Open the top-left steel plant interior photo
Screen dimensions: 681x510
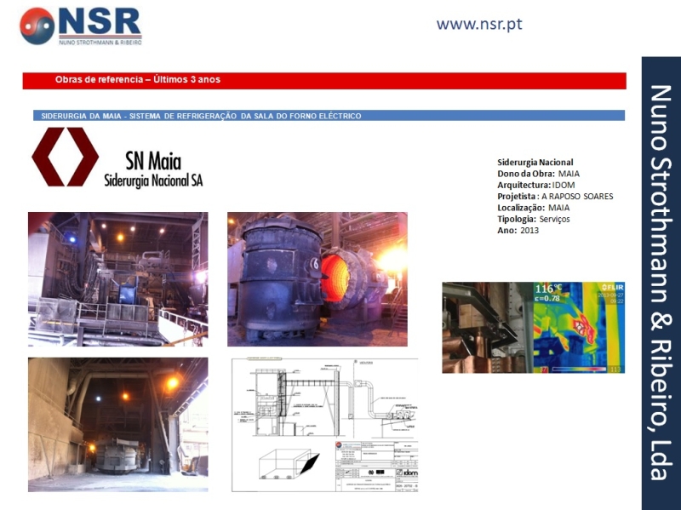coord(117,279)
